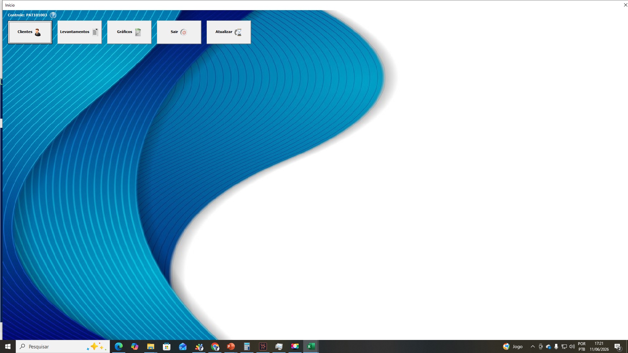Click the Jogo widget in taskbar
The height and width of the screenshot is (353, 628).
[x=513, y=346]
